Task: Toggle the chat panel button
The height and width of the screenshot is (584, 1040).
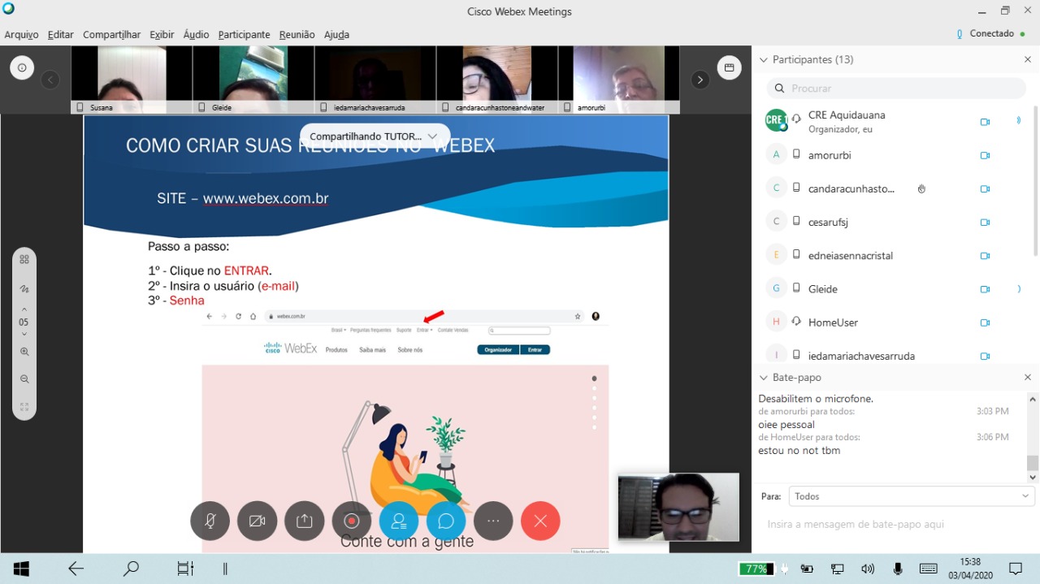Action: pyautogui.click(x=446, y=521)
